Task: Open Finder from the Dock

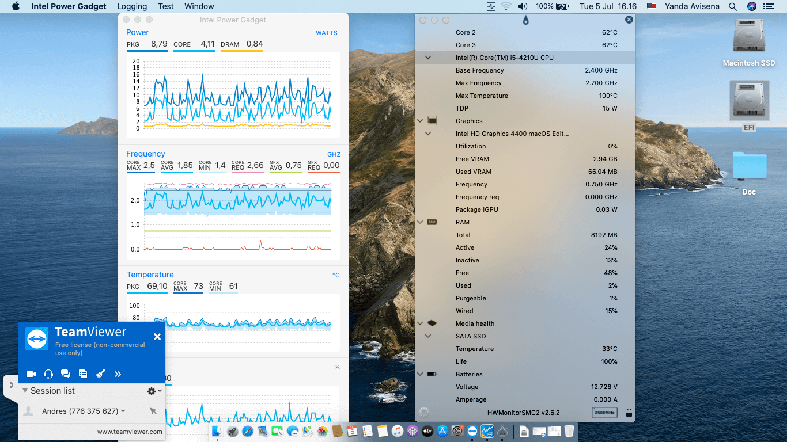Action: pos(218,430)
